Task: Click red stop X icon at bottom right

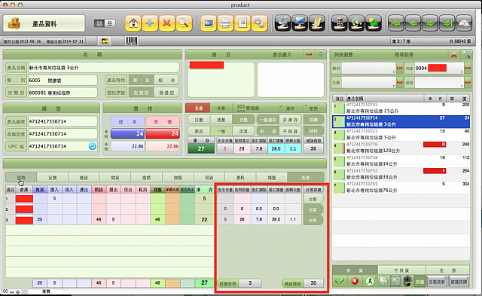Action: pos(355,281)
